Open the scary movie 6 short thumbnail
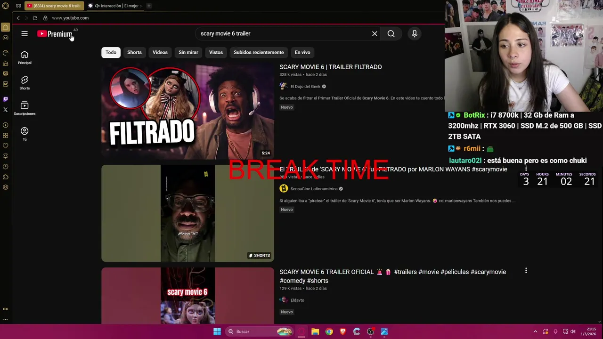 click(x=187, y=296)
